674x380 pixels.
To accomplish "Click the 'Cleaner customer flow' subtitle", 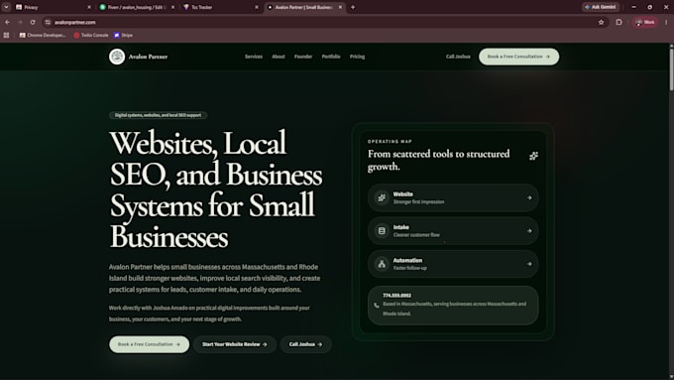I will (416, 235).
